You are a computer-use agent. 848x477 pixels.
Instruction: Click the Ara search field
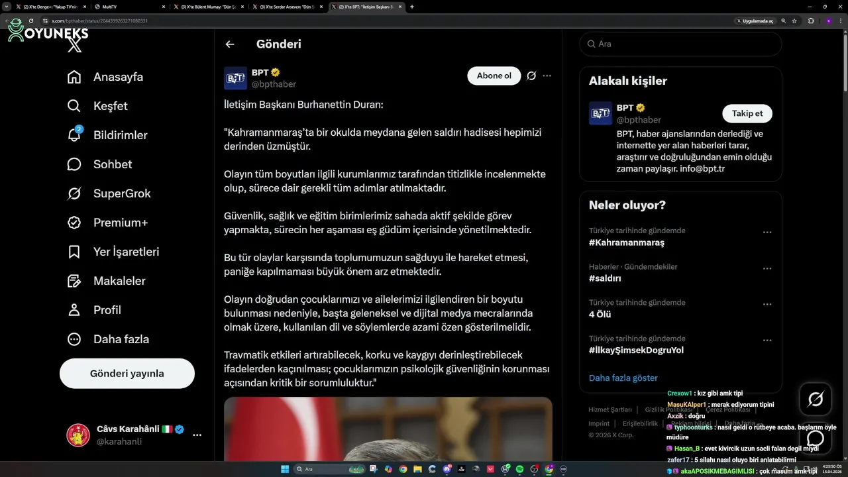[680, 44]
